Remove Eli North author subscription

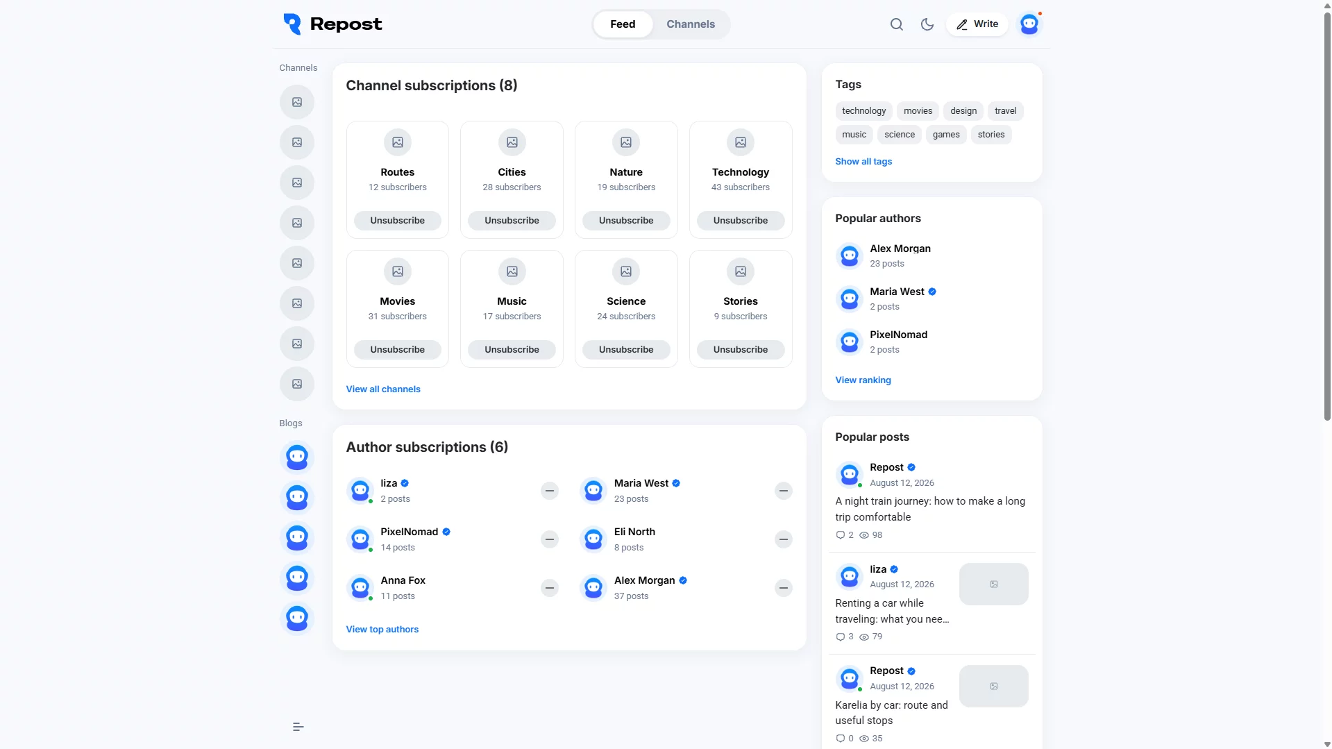(x=783, y=539)
